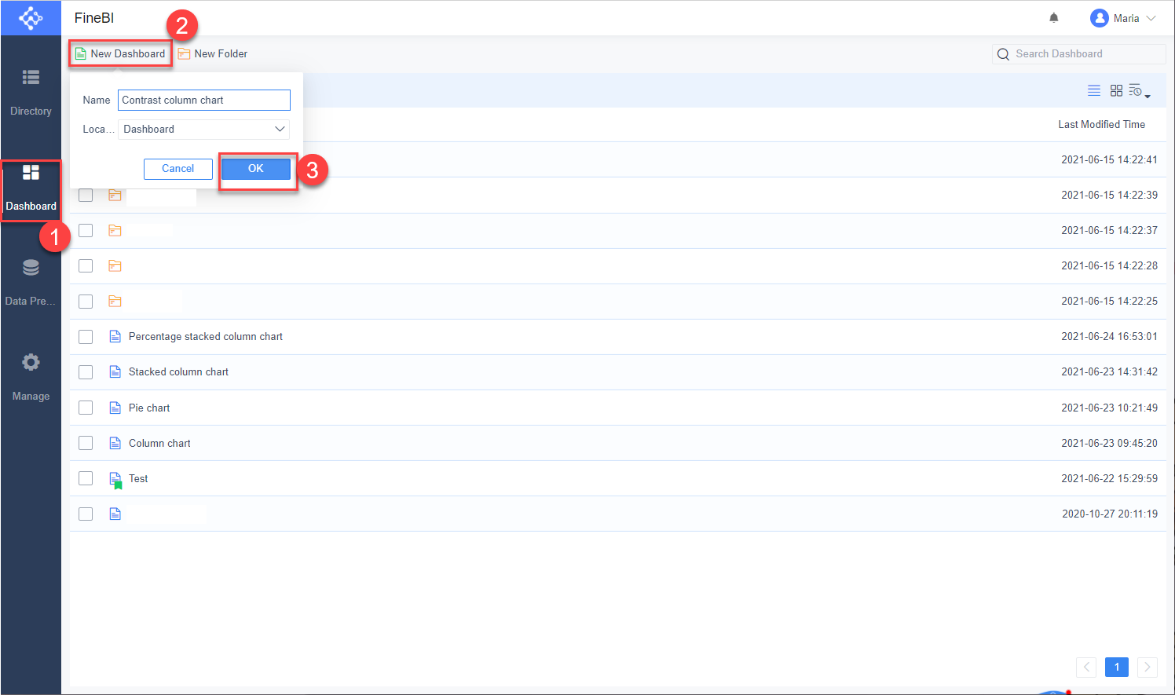Check the box for Pie chart

86,408
